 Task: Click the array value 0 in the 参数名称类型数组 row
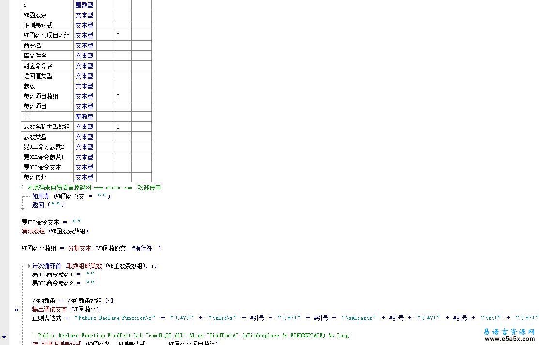point(118,127)
